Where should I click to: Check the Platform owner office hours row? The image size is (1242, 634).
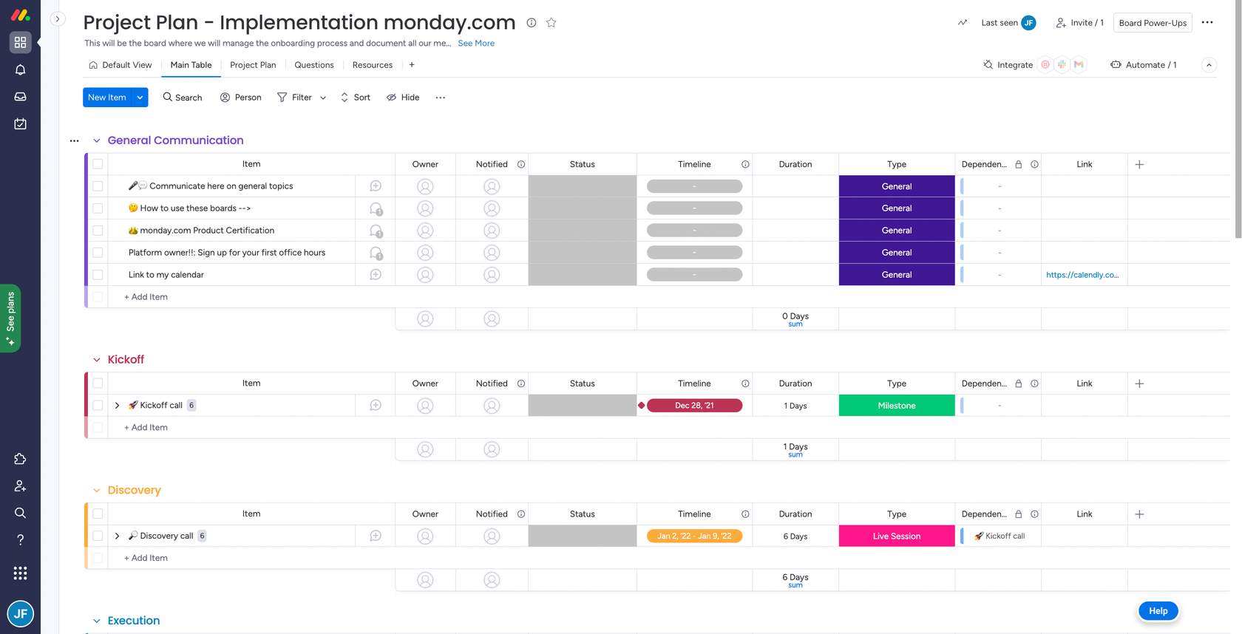(x=98, y=253)
